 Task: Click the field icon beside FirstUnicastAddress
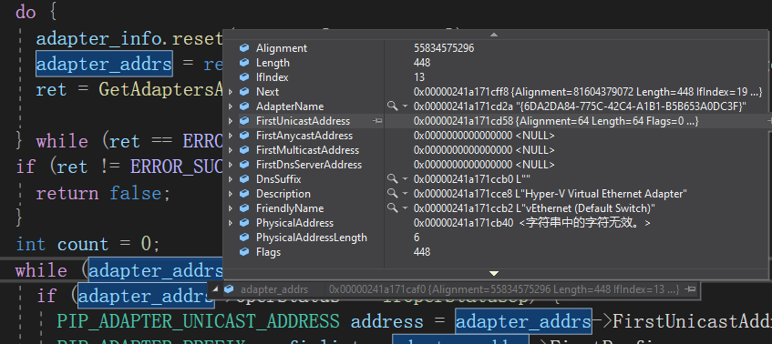tap(244, 121)
